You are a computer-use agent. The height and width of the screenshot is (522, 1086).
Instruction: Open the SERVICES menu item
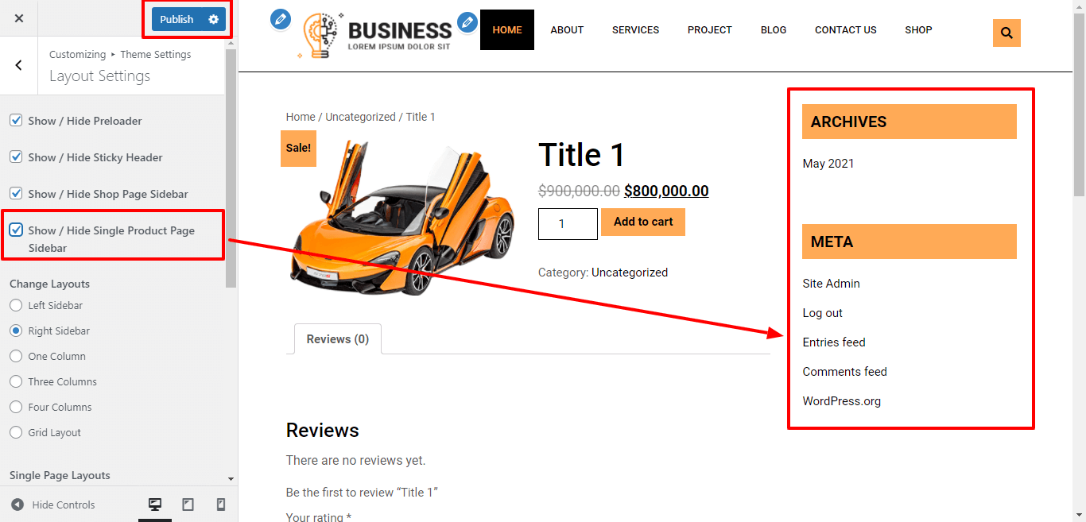(x=635, y=29)
